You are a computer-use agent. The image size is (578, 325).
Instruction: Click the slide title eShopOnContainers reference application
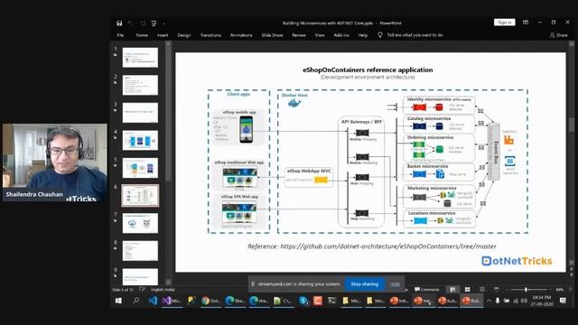coord(368,70)
